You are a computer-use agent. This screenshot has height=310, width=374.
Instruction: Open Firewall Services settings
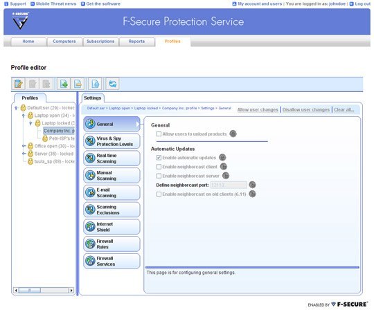tap(112, 261)
